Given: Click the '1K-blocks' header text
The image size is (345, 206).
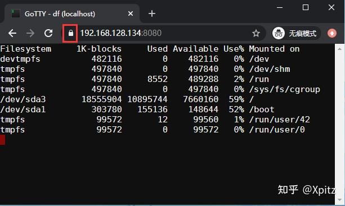Looking at the screenshot, I should coord(99,49).
